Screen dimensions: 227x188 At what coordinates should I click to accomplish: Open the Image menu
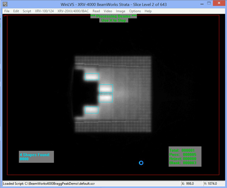(x=121, y=11)
